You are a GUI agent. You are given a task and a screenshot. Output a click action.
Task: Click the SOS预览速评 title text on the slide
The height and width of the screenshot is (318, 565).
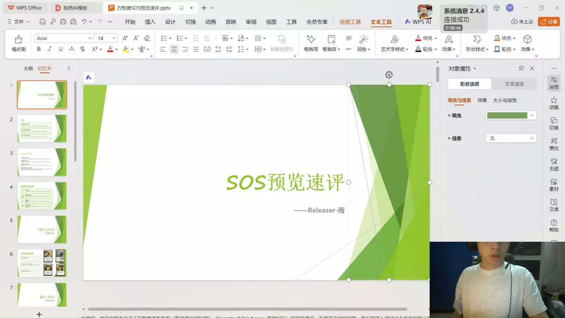click(285, 182)
